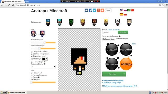The height and width of the screenshot is (94, 168).
Task: Select the red Chinese flag language
Action: (133, 10)
